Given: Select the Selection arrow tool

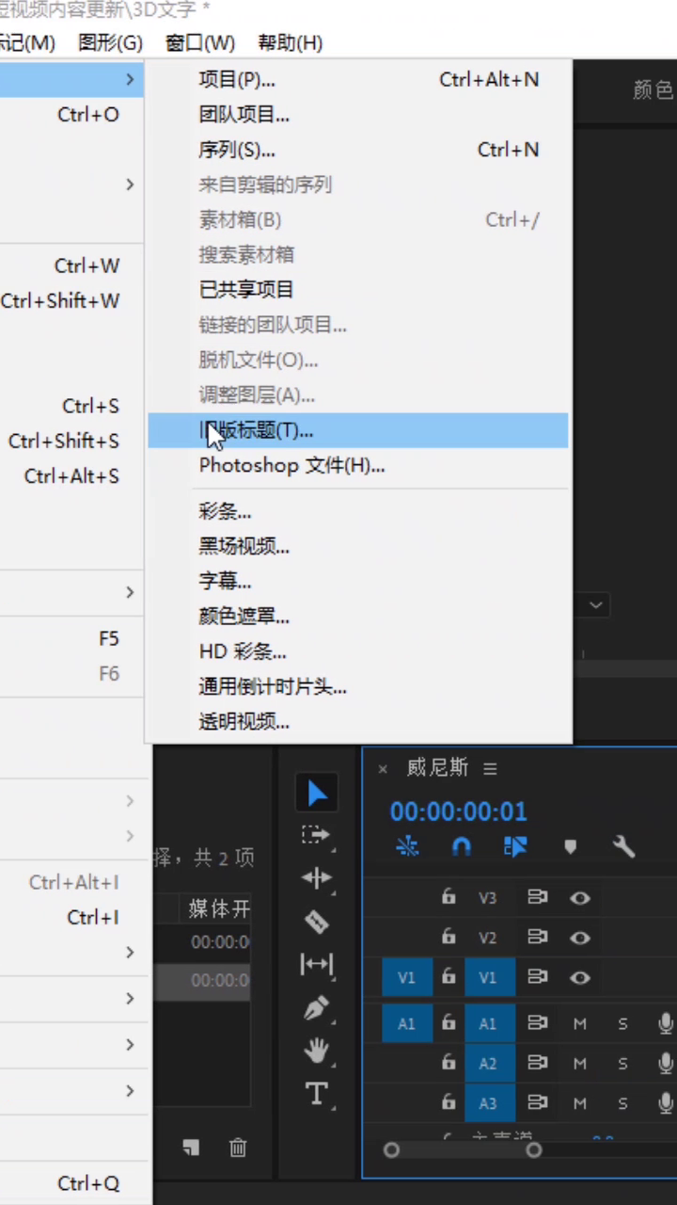Looking at the screenshot, I should pos(317,793).
